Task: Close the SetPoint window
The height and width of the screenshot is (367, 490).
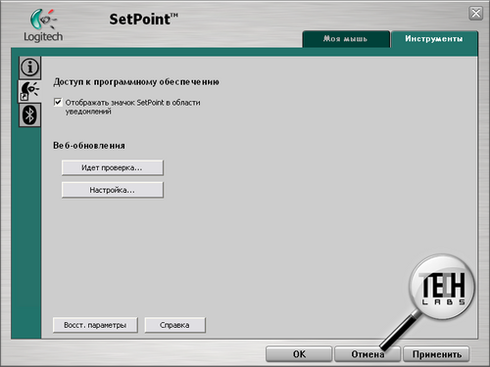Action: pos(476,14)
